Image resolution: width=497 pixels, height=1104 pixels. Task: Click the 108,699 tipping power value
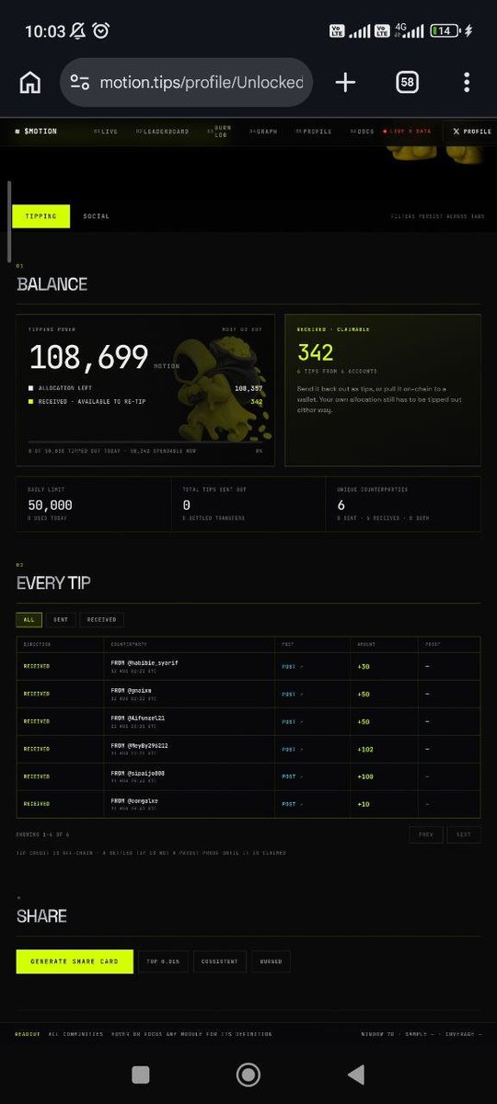tap(89, 357)
